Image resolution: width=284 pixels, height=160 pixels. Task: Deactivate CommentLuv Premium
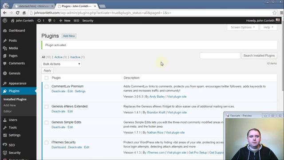(58, 91)
